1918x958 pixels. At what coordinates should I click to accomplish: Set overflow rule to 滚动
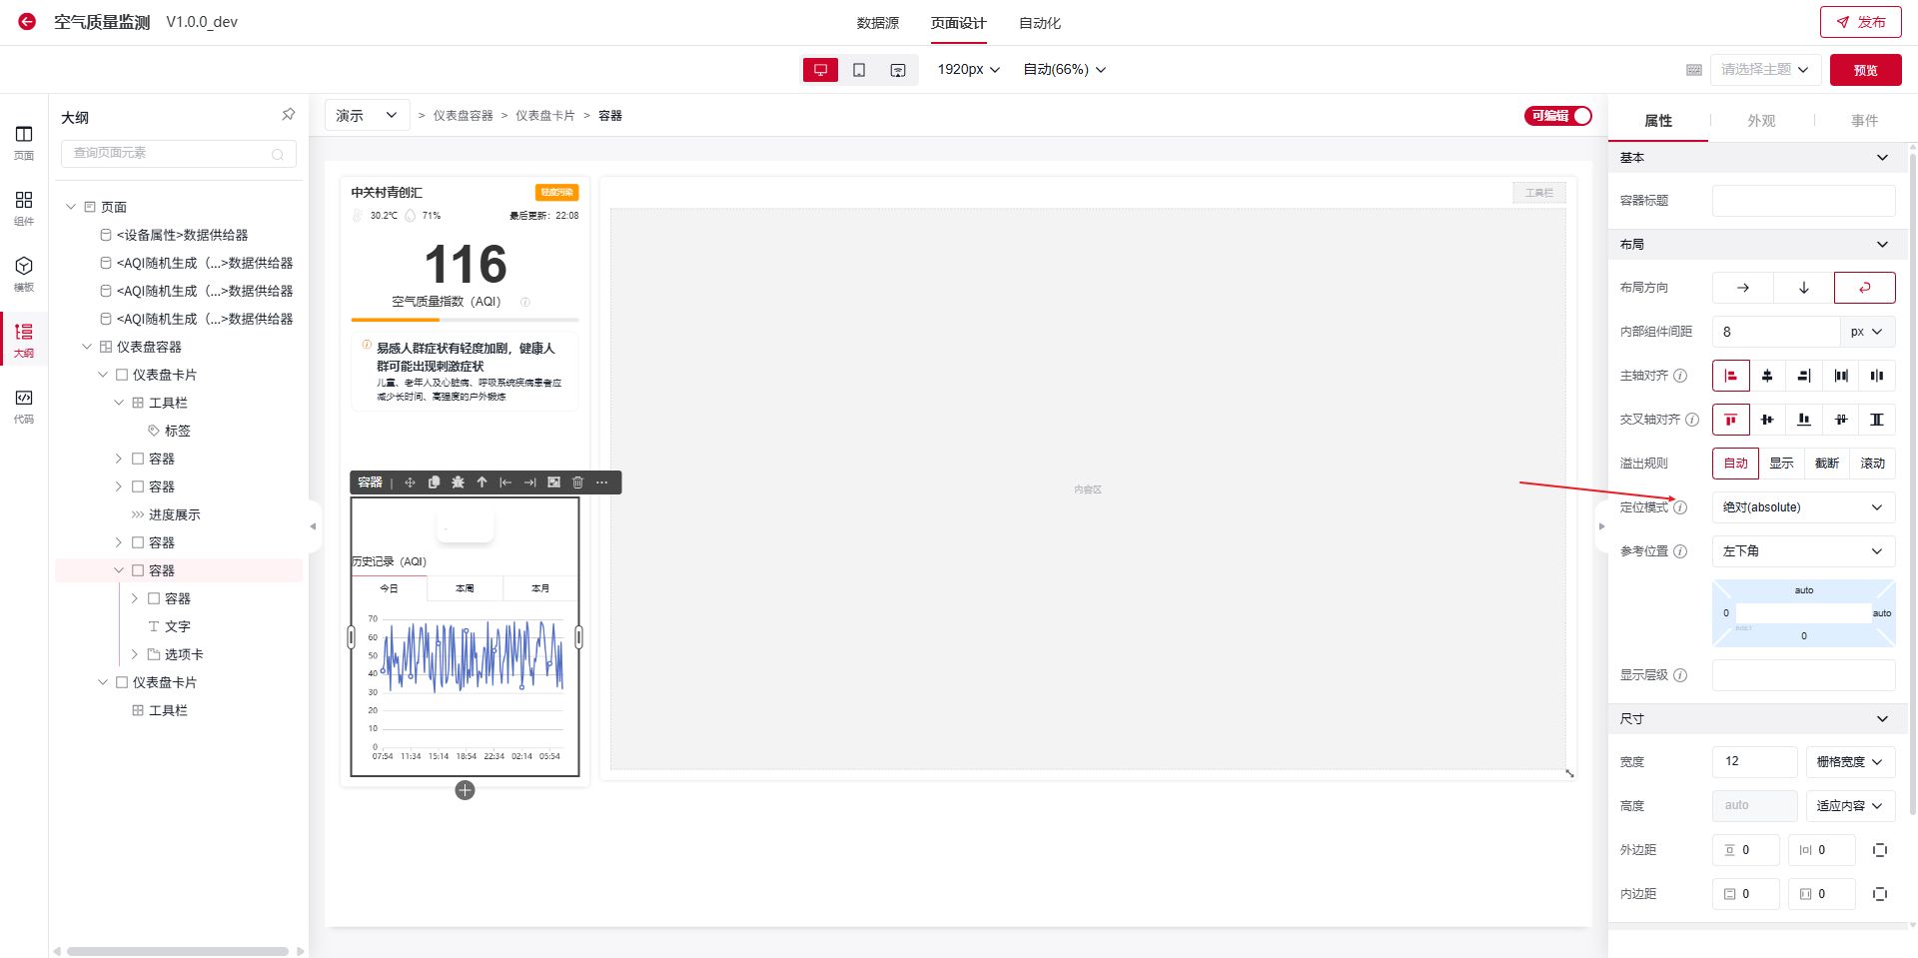[1872, 464]
